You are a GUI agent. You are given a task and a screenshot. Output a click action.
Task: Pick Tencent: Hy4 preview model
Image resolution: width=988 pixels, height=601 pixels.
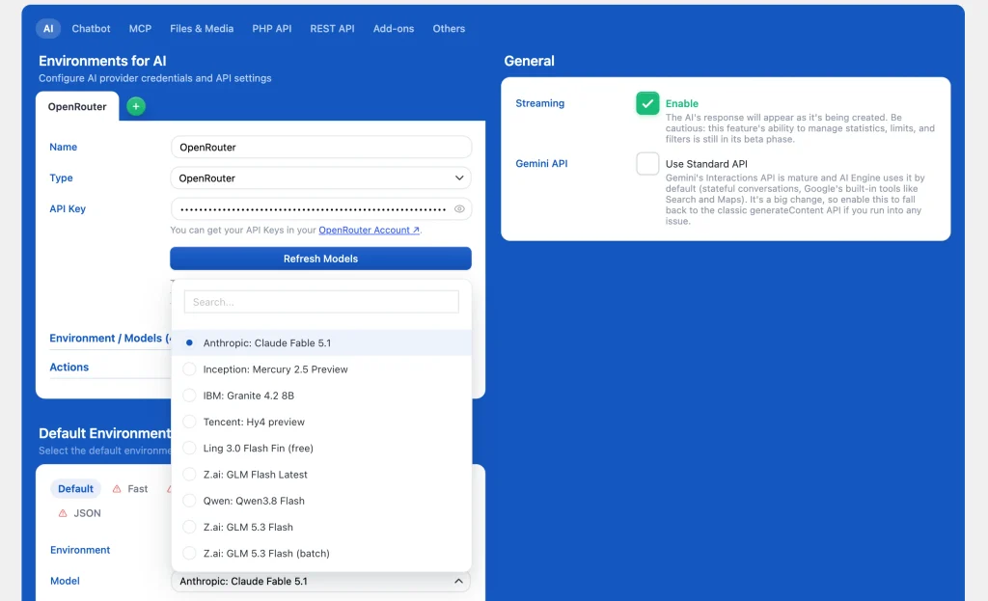[321, 423]
